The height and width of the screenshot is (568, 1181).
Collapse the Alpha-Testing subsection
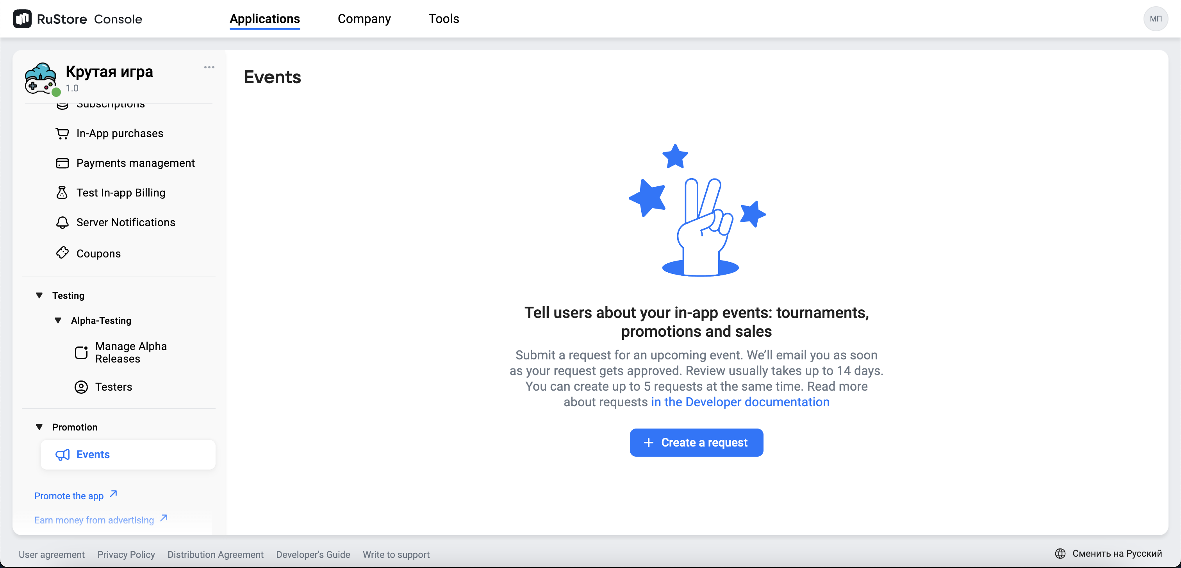pos(58,320)
